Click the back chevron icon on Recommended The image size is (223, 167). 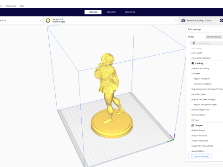click(x=192, y=156)
